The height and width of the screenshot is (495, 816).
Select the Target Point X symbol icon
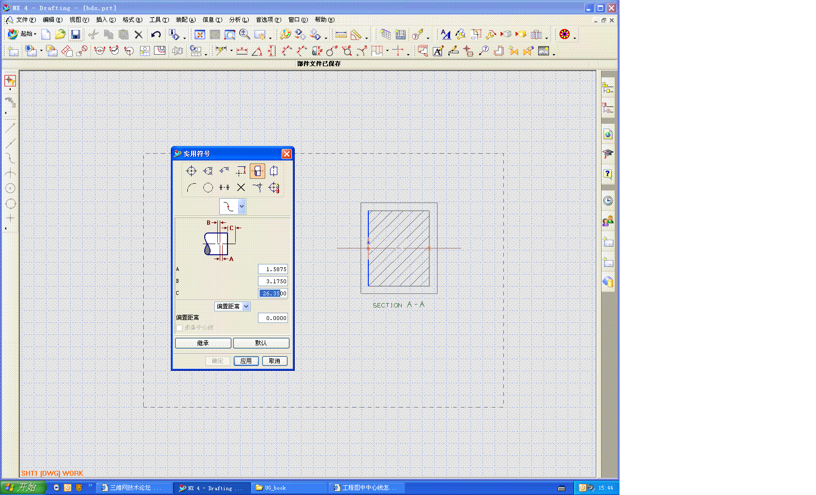pos(241,188)
